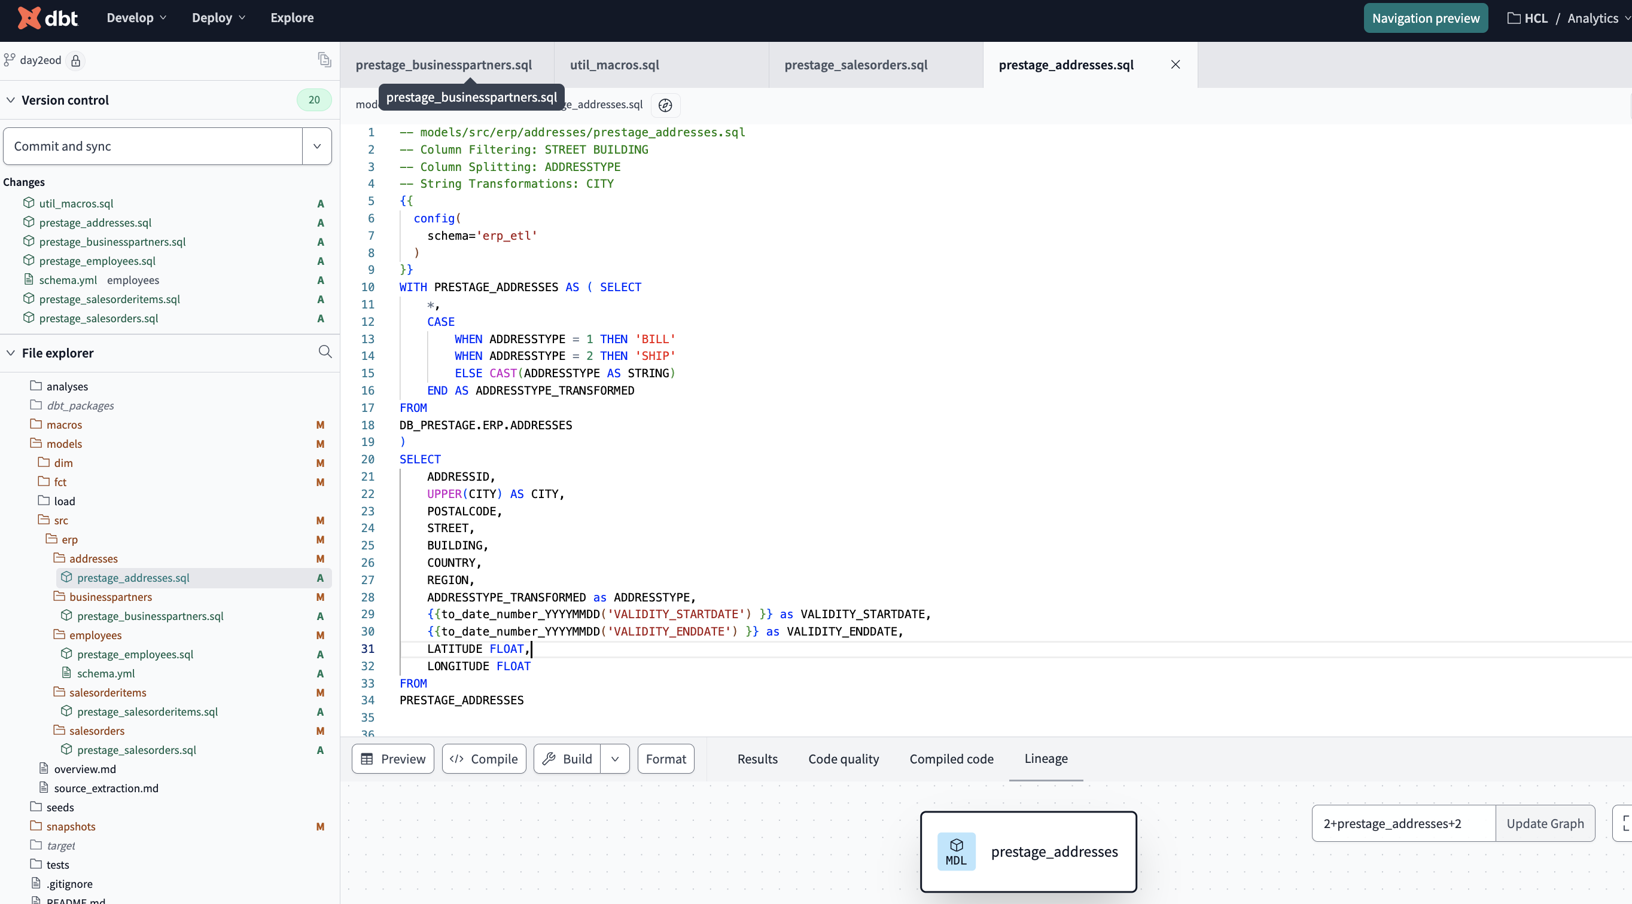Open the Develop menu
The width and height of the screenshot is (1632, 904).
click(x=136, y=18)
